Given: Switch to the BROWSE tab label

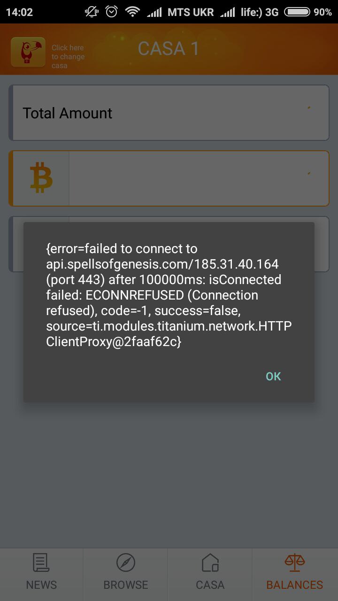Looking at the screenshot, I should (126, 585).
